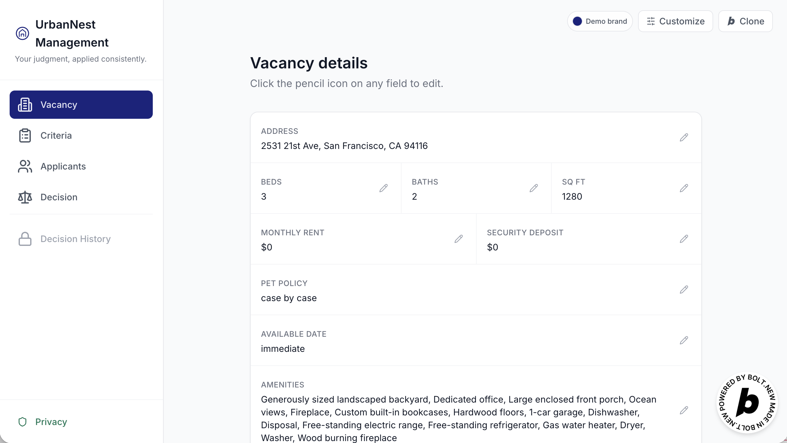Edit the Sq Ft value via its pencil icon
787x443 pixels.
tap(684, 188)
